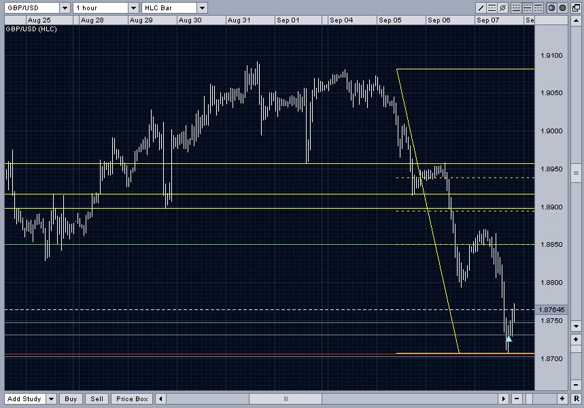Choose line style with solid middle line
Viewport: 584px width, 408px height.
click(528, 8)
